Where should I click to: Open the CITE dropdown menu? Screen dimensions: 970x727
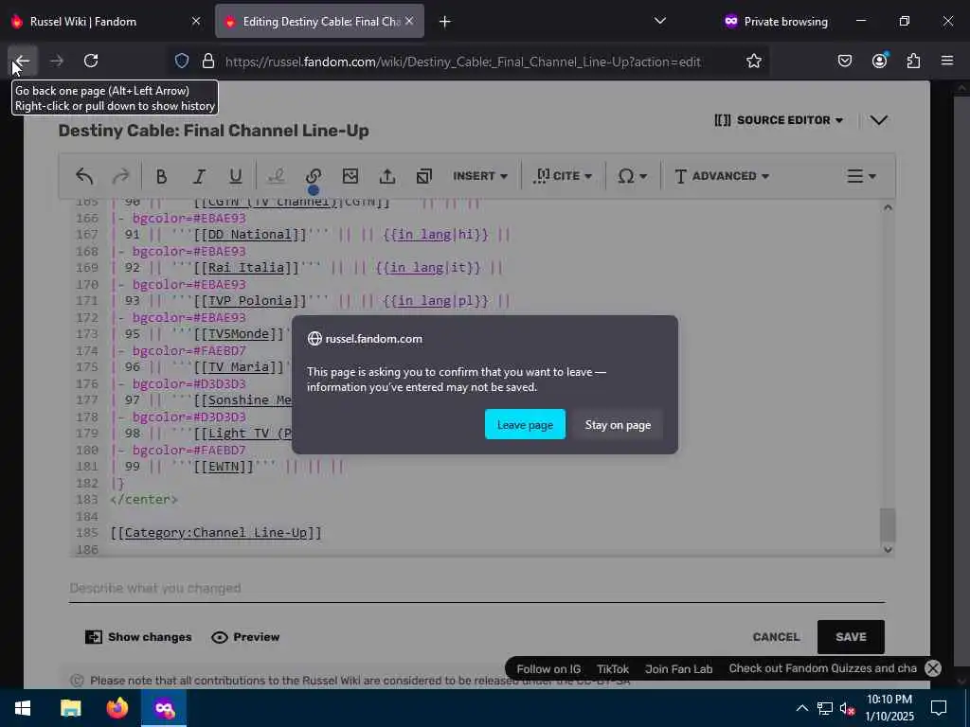tap(563, 176)
